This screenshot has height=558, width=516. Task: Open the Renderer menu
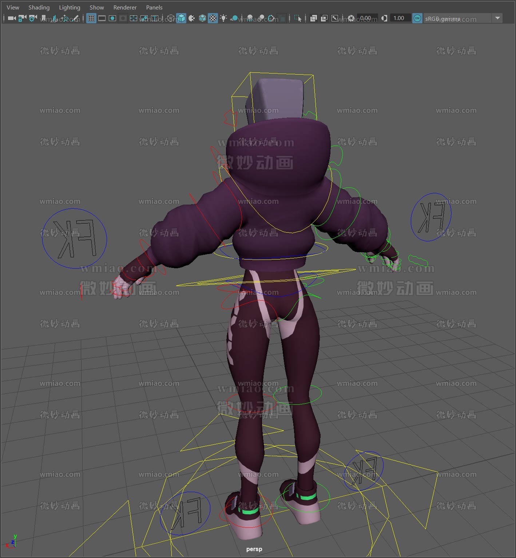[125, 7]
